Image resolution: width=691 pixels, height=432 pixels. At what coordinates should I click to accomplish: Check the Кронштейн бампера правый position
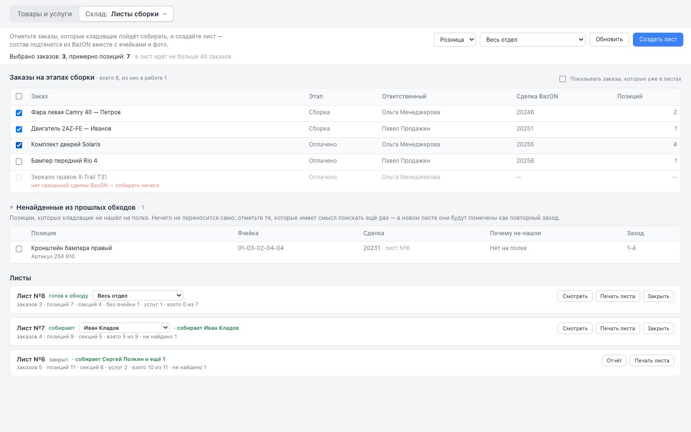point(19,249)
